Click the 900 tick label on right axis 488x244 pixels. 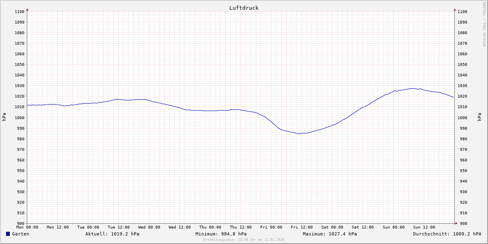(462, 223)
